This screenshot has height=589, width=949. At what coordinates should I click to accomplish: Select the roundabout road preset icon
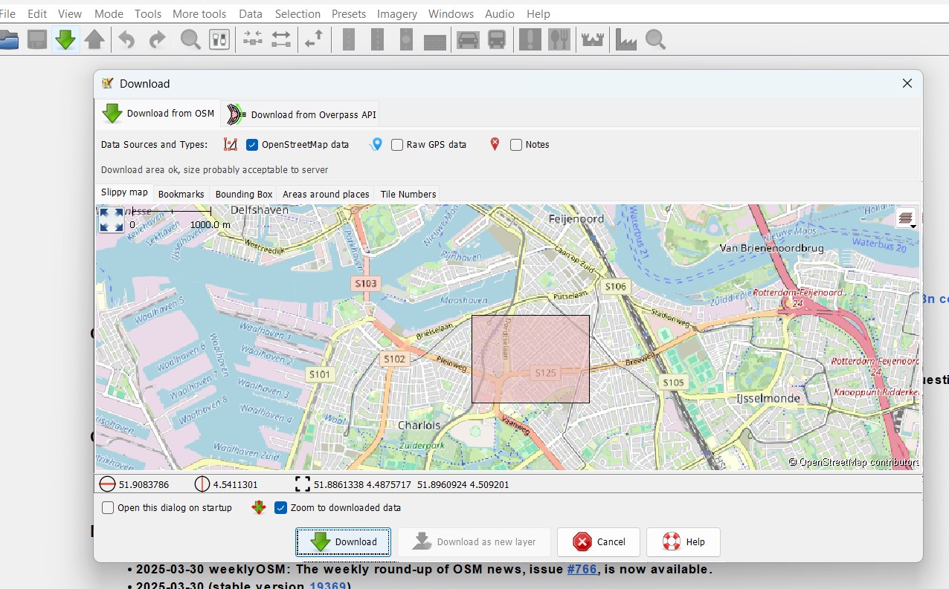pyautogui.click(x=406, y=39)
